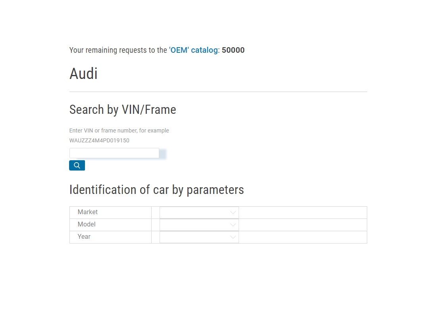Click the 'Your remaining requests' text

(x=118, y=50)
